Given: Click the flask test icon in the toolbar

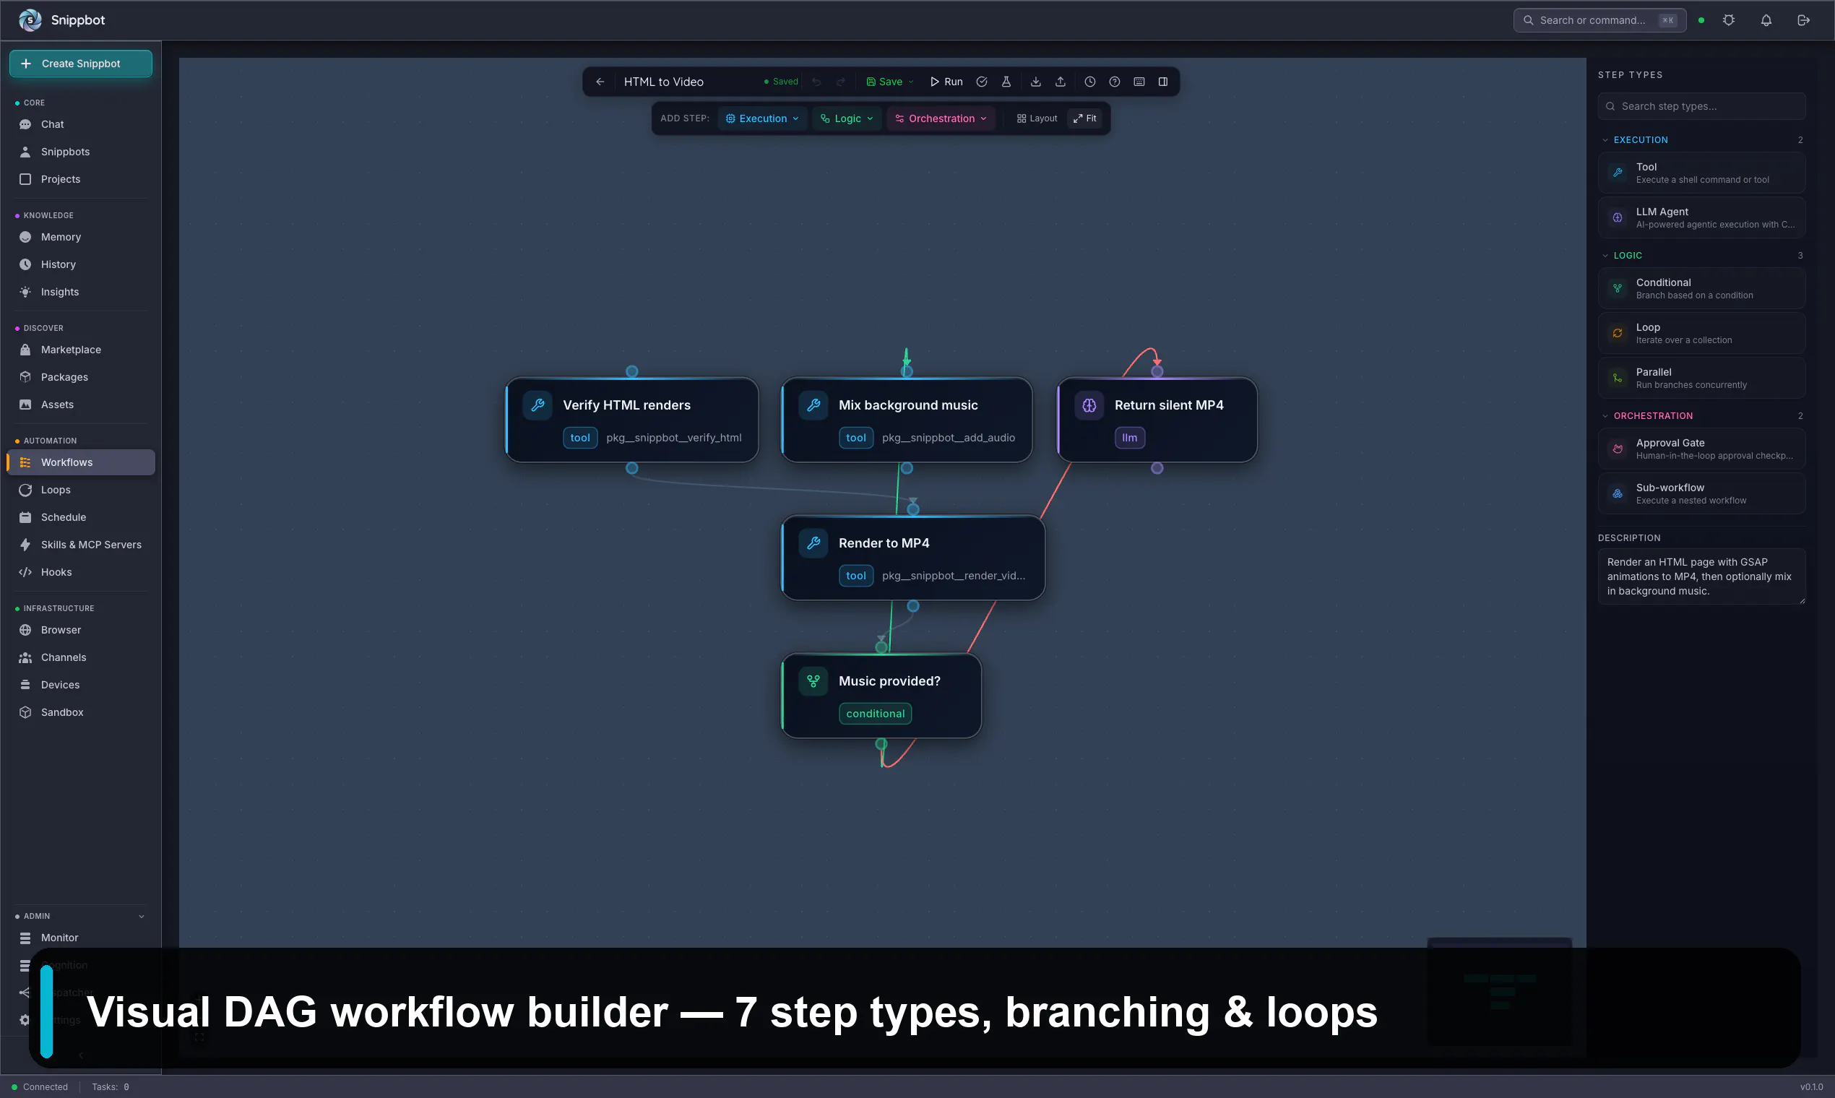Looking at the screenshot, I should click(x=1006, y=82).
